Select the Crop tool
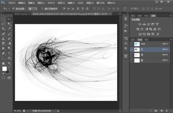173x113 pixels. click(x=3, y=29)
